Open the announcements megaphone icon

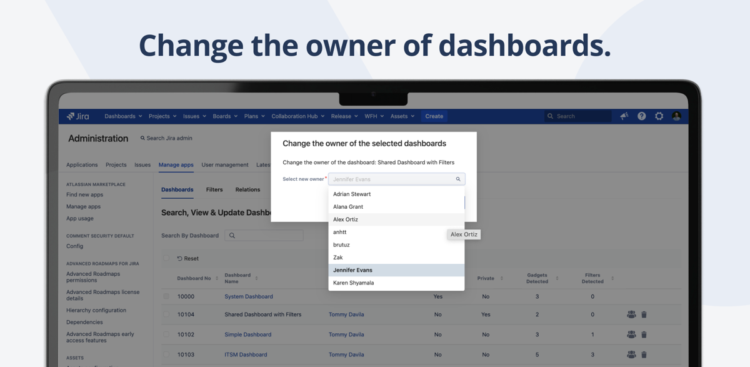click(624, 116)
